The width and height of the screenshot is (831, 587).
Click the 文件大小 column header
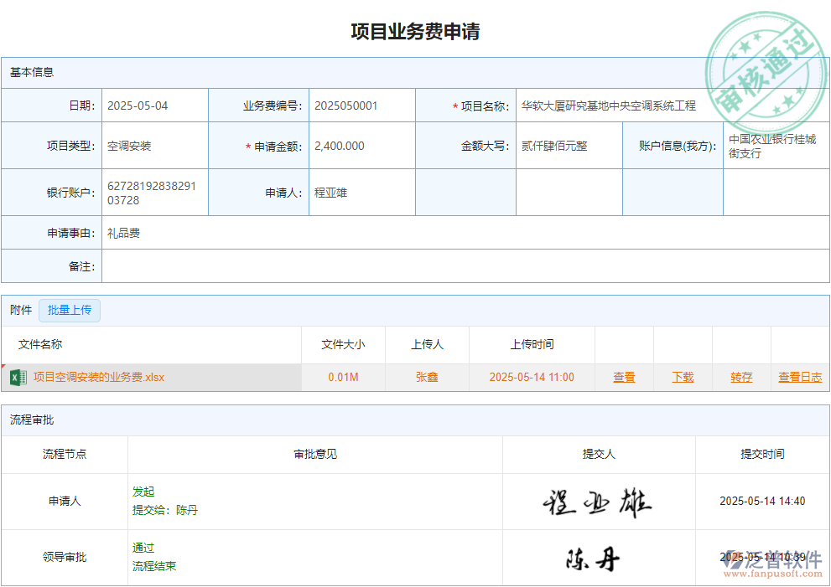point(342,344)
